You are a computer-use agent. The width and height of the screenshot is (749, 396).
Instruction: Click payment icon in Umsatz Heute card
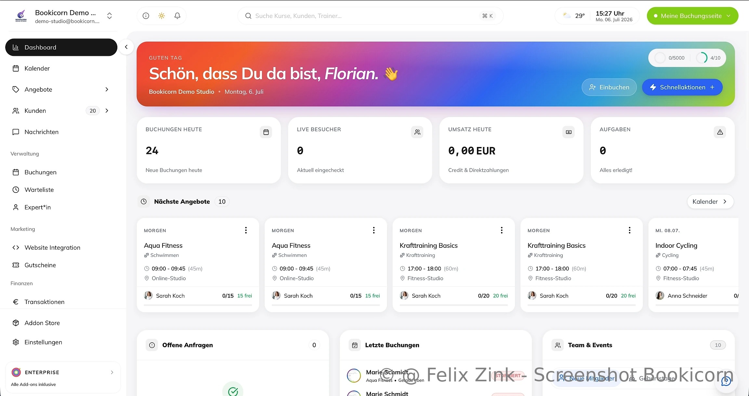coord(569,132)
